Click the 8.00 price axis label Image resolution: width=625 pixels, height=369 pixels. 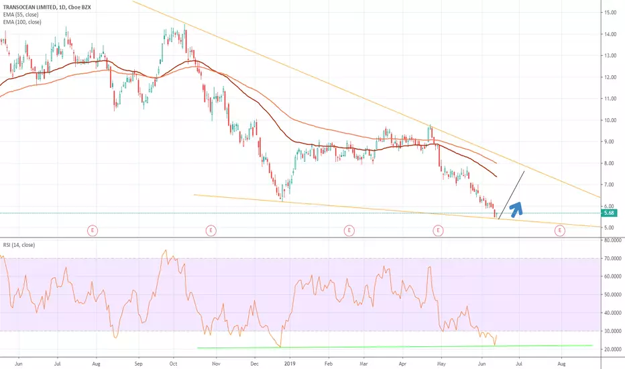(x=610, y=163)
